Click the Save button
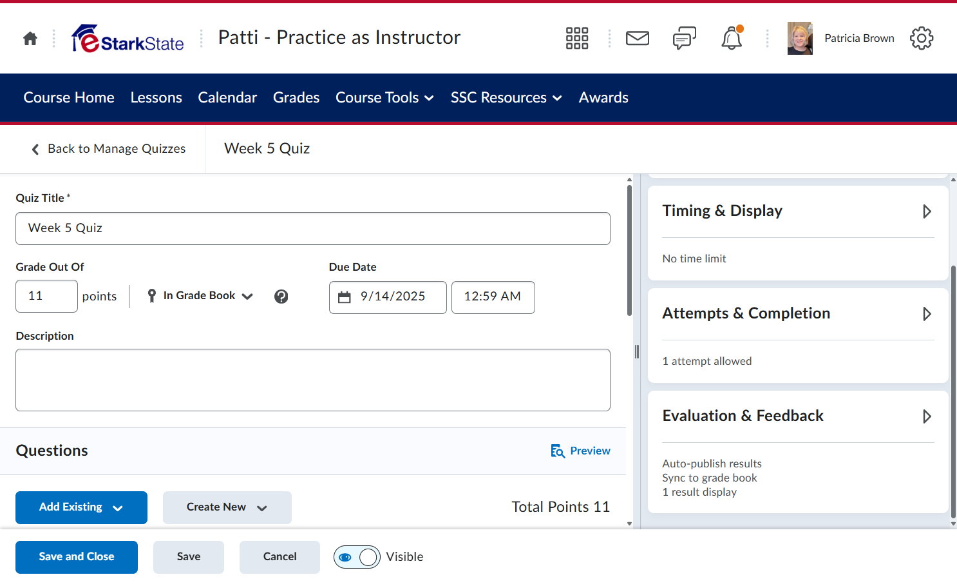Screen dimensions: 957x586 click(x=189, y=557)
